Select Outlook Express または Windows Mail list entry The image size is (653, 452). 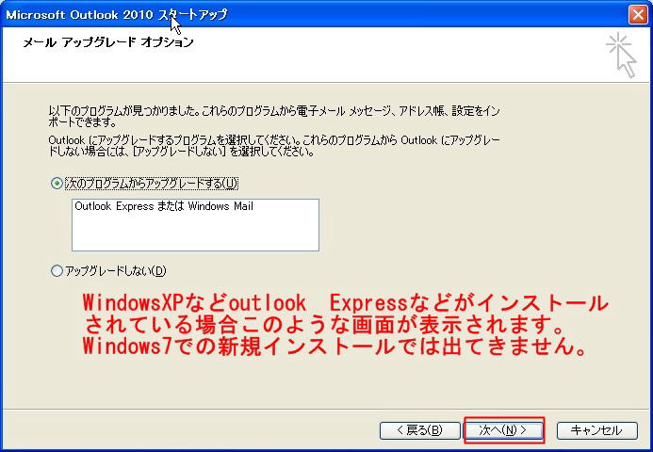click(164, 206)
